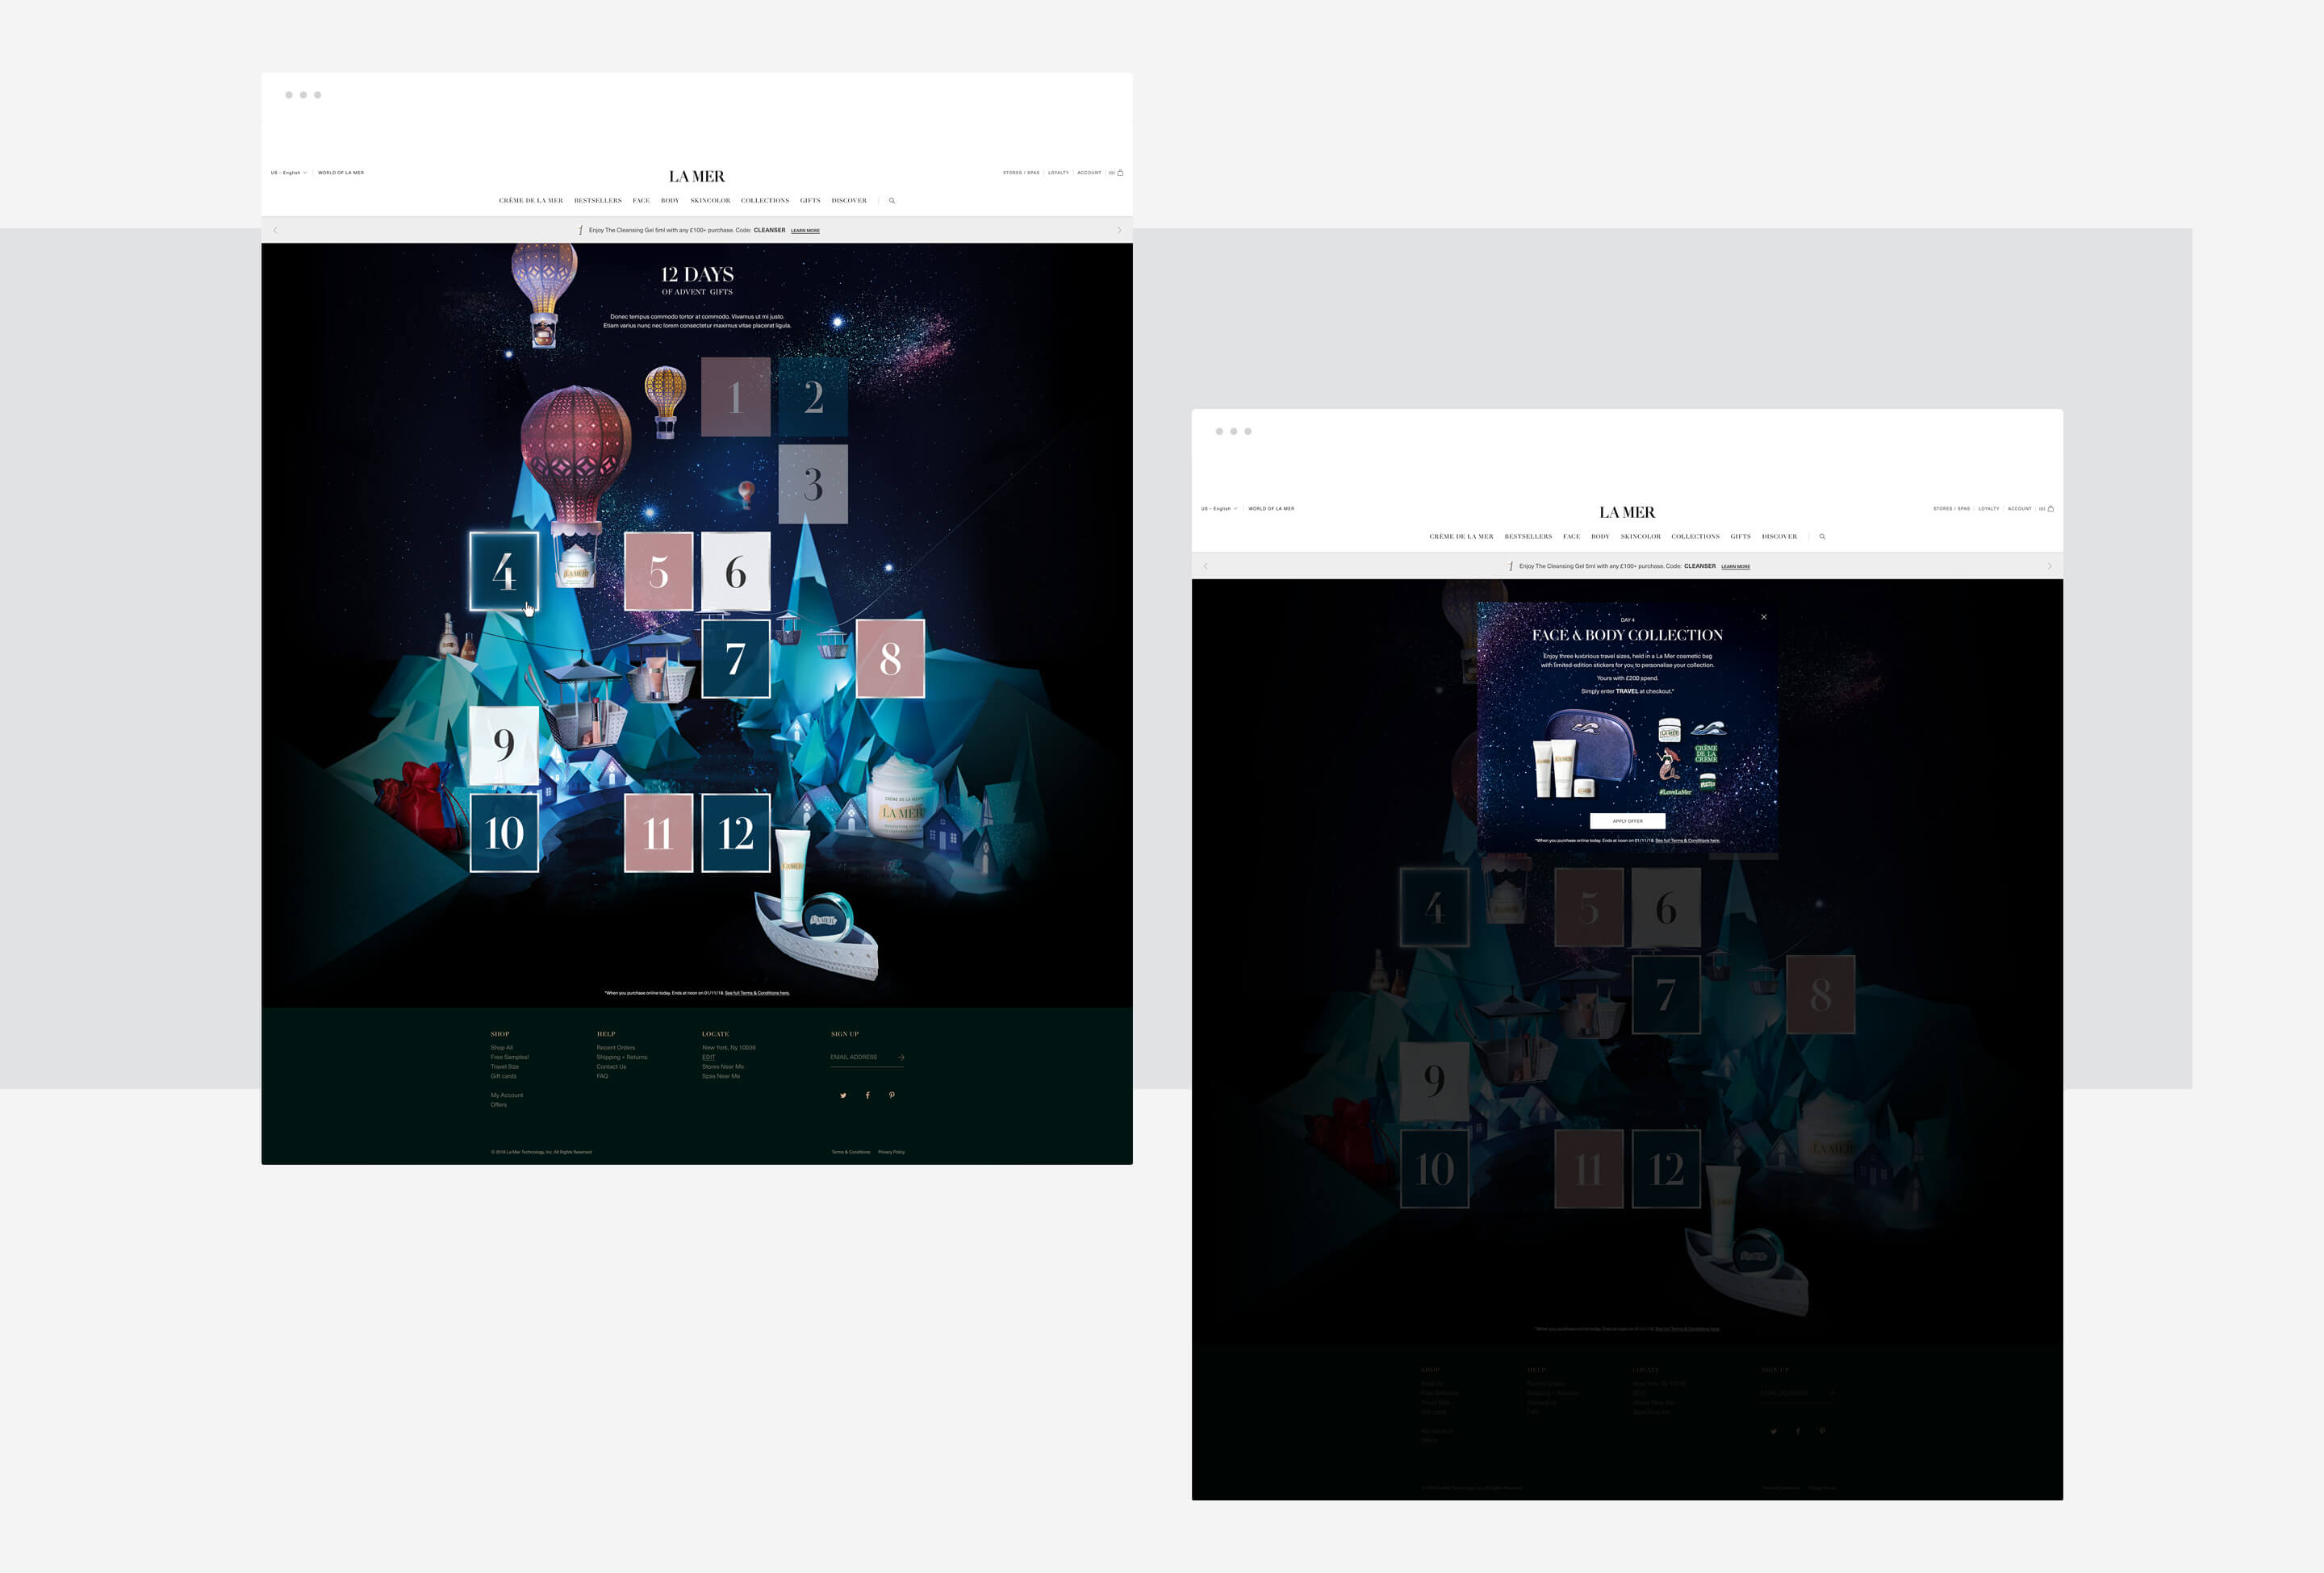Open advent day 10 tile in left window

pos(504,832)
